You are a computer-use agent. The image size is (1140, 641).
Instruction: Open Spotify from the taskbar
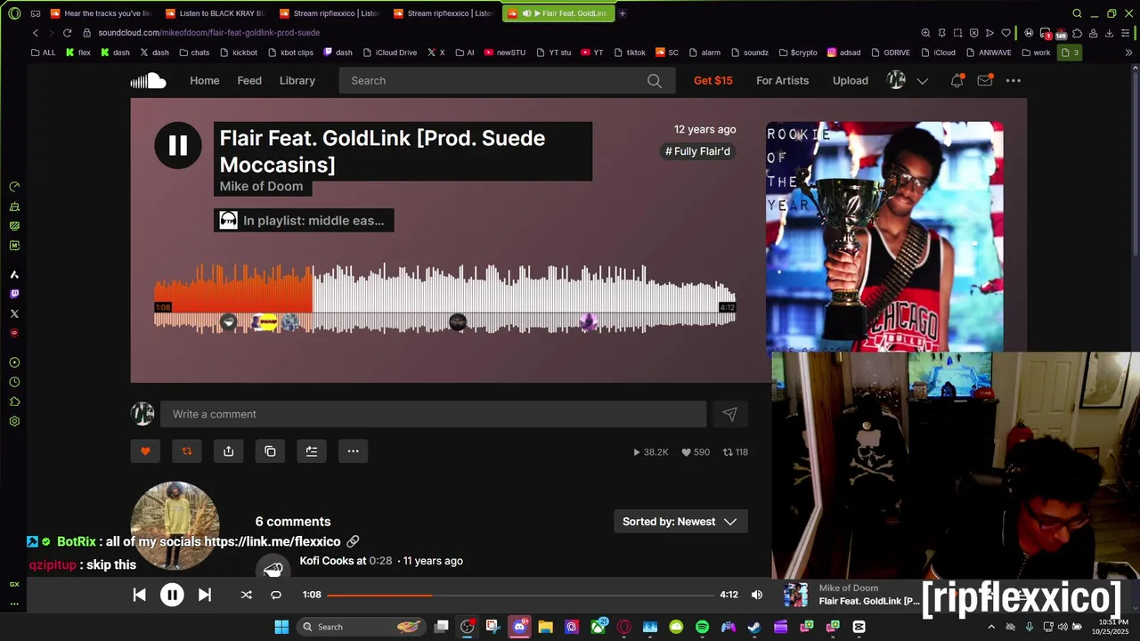(702, 627)
